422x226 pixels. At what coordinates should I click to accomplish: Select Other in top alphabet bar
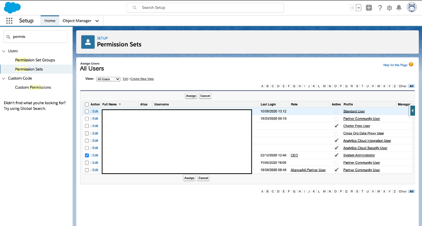click(x=403, y=86)
